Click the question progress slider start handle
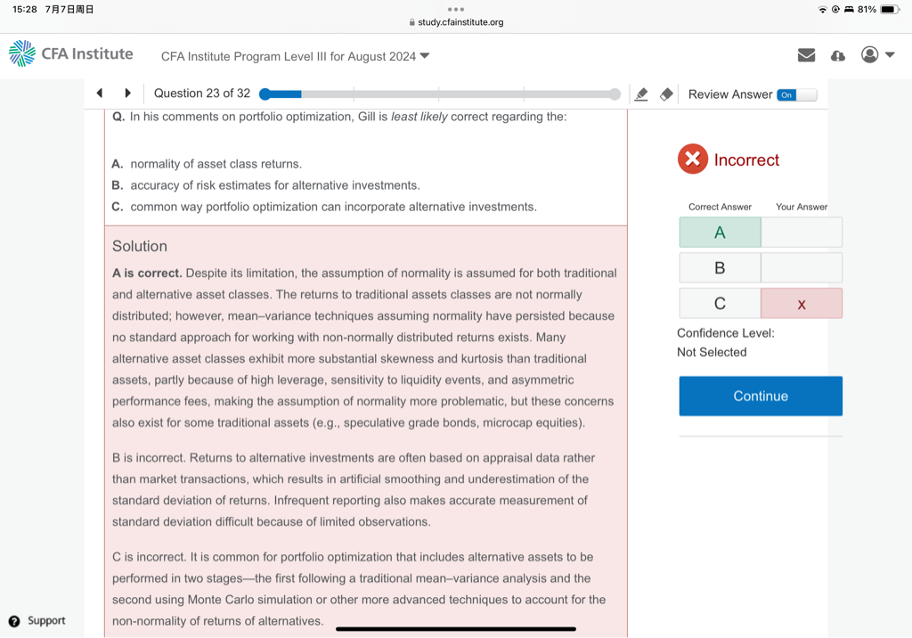Viewport: 912px width, 638px height. coord(265,94)
